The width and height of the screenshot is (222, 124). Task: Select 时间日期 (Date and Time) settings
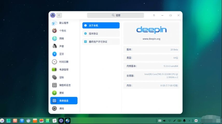point(64,62)
